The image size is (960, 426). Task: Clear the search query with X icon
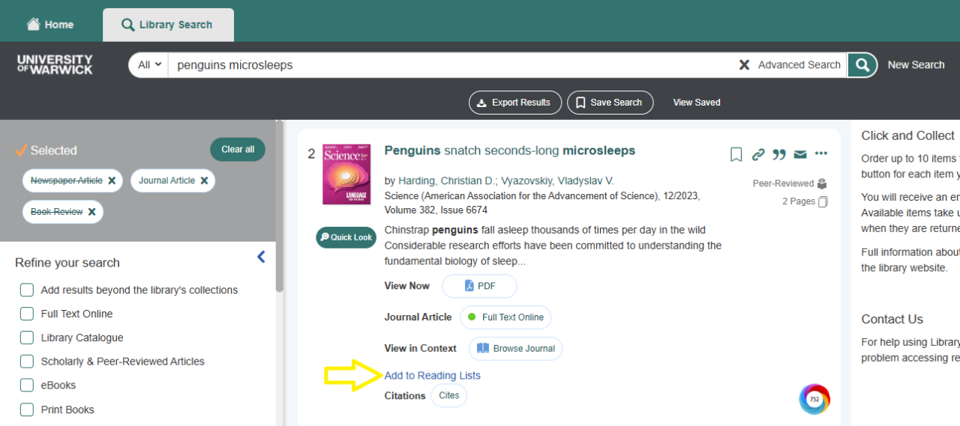pos(744,65)
